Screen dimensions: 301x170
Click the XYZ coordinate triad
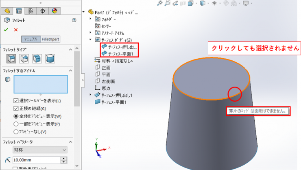pos(102,148)
